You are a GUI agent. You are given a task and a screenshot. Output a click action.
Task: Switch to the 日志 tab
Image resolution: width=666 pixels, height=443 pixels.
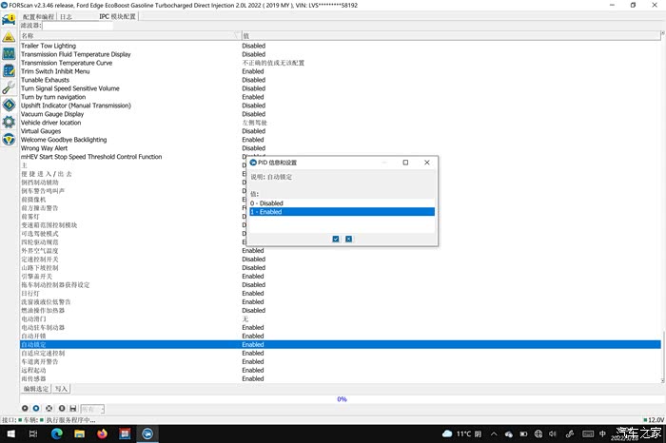click(65, 16)
